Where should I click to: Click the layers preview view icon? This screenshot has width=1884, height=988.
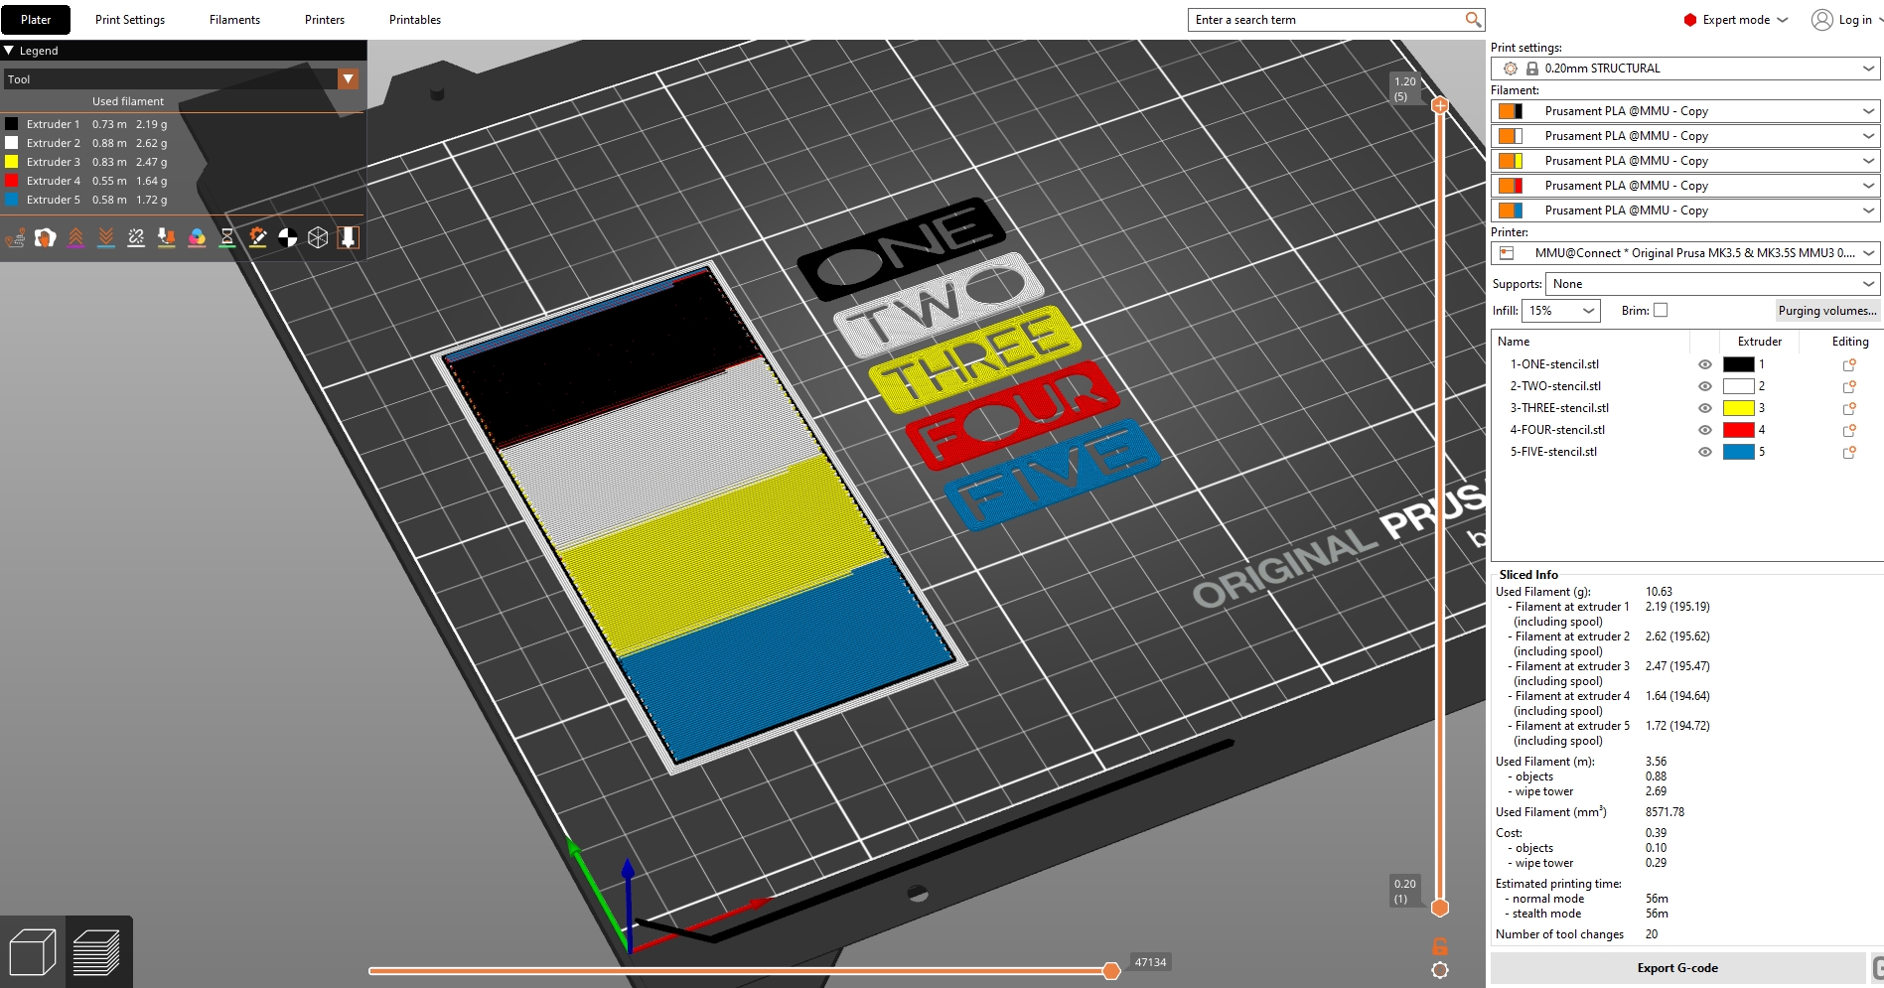tap(97, 952)
